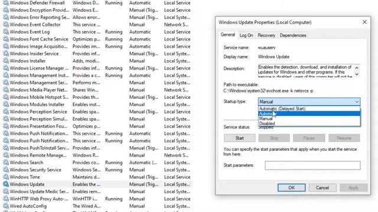Click the OK button
The width and height of the screenshot is (378, 212).
click(291, 187)
